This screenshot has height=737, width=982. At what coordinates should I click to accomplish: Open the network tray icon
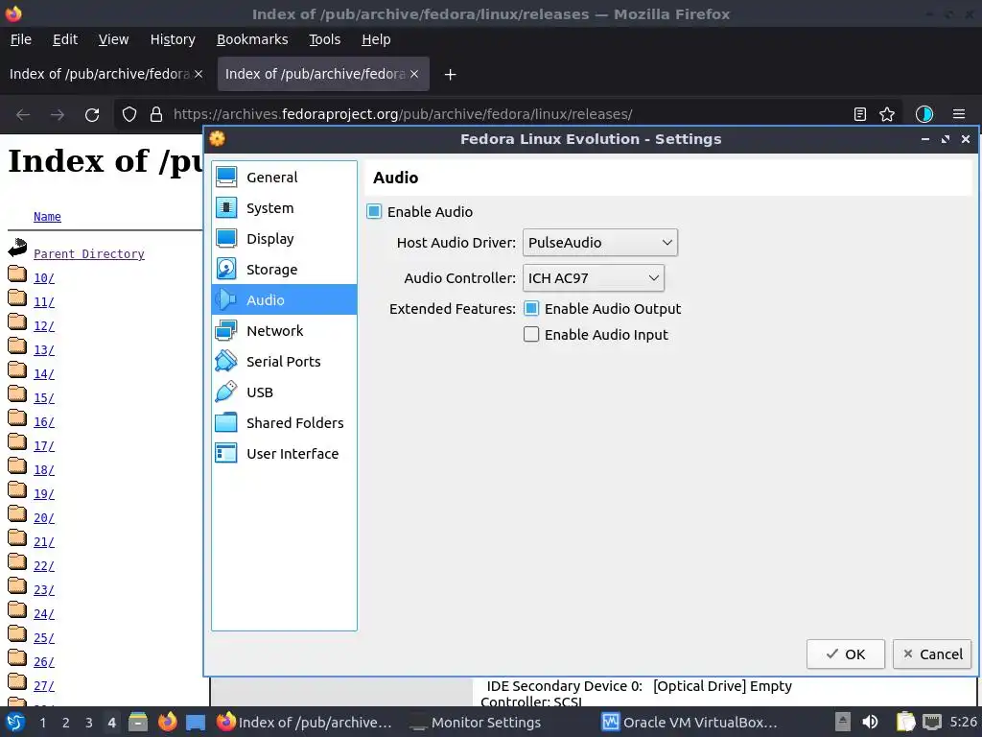coord(932,722)
